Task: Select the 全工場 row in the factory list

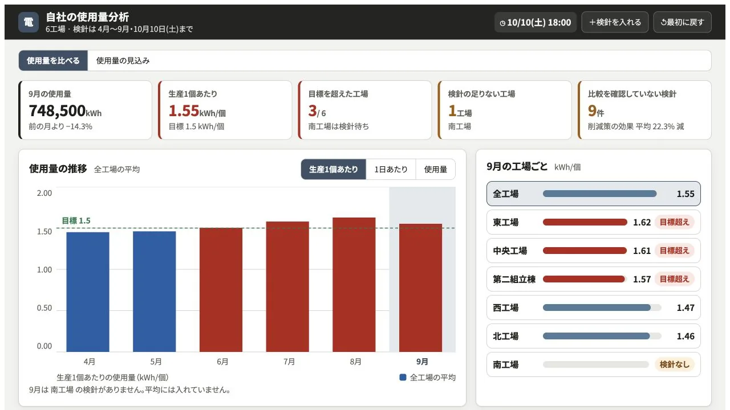Action: [x=594, y=194]
